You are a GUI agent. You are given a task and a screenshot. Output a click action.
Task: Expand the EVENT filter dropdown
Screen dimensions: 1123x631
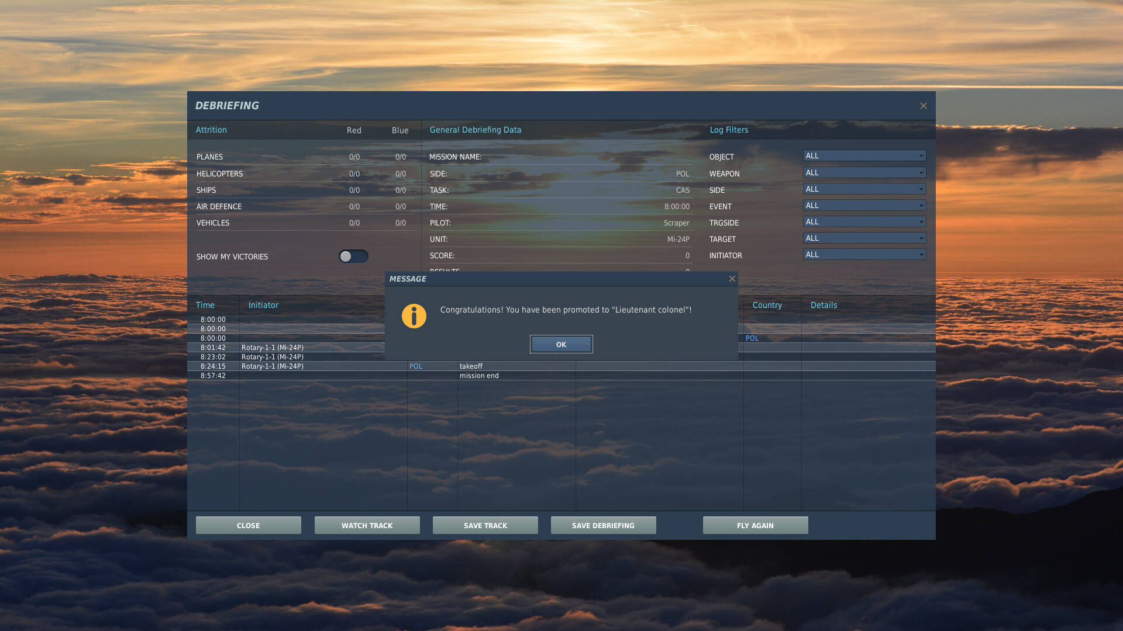click(x=864, y=206)
